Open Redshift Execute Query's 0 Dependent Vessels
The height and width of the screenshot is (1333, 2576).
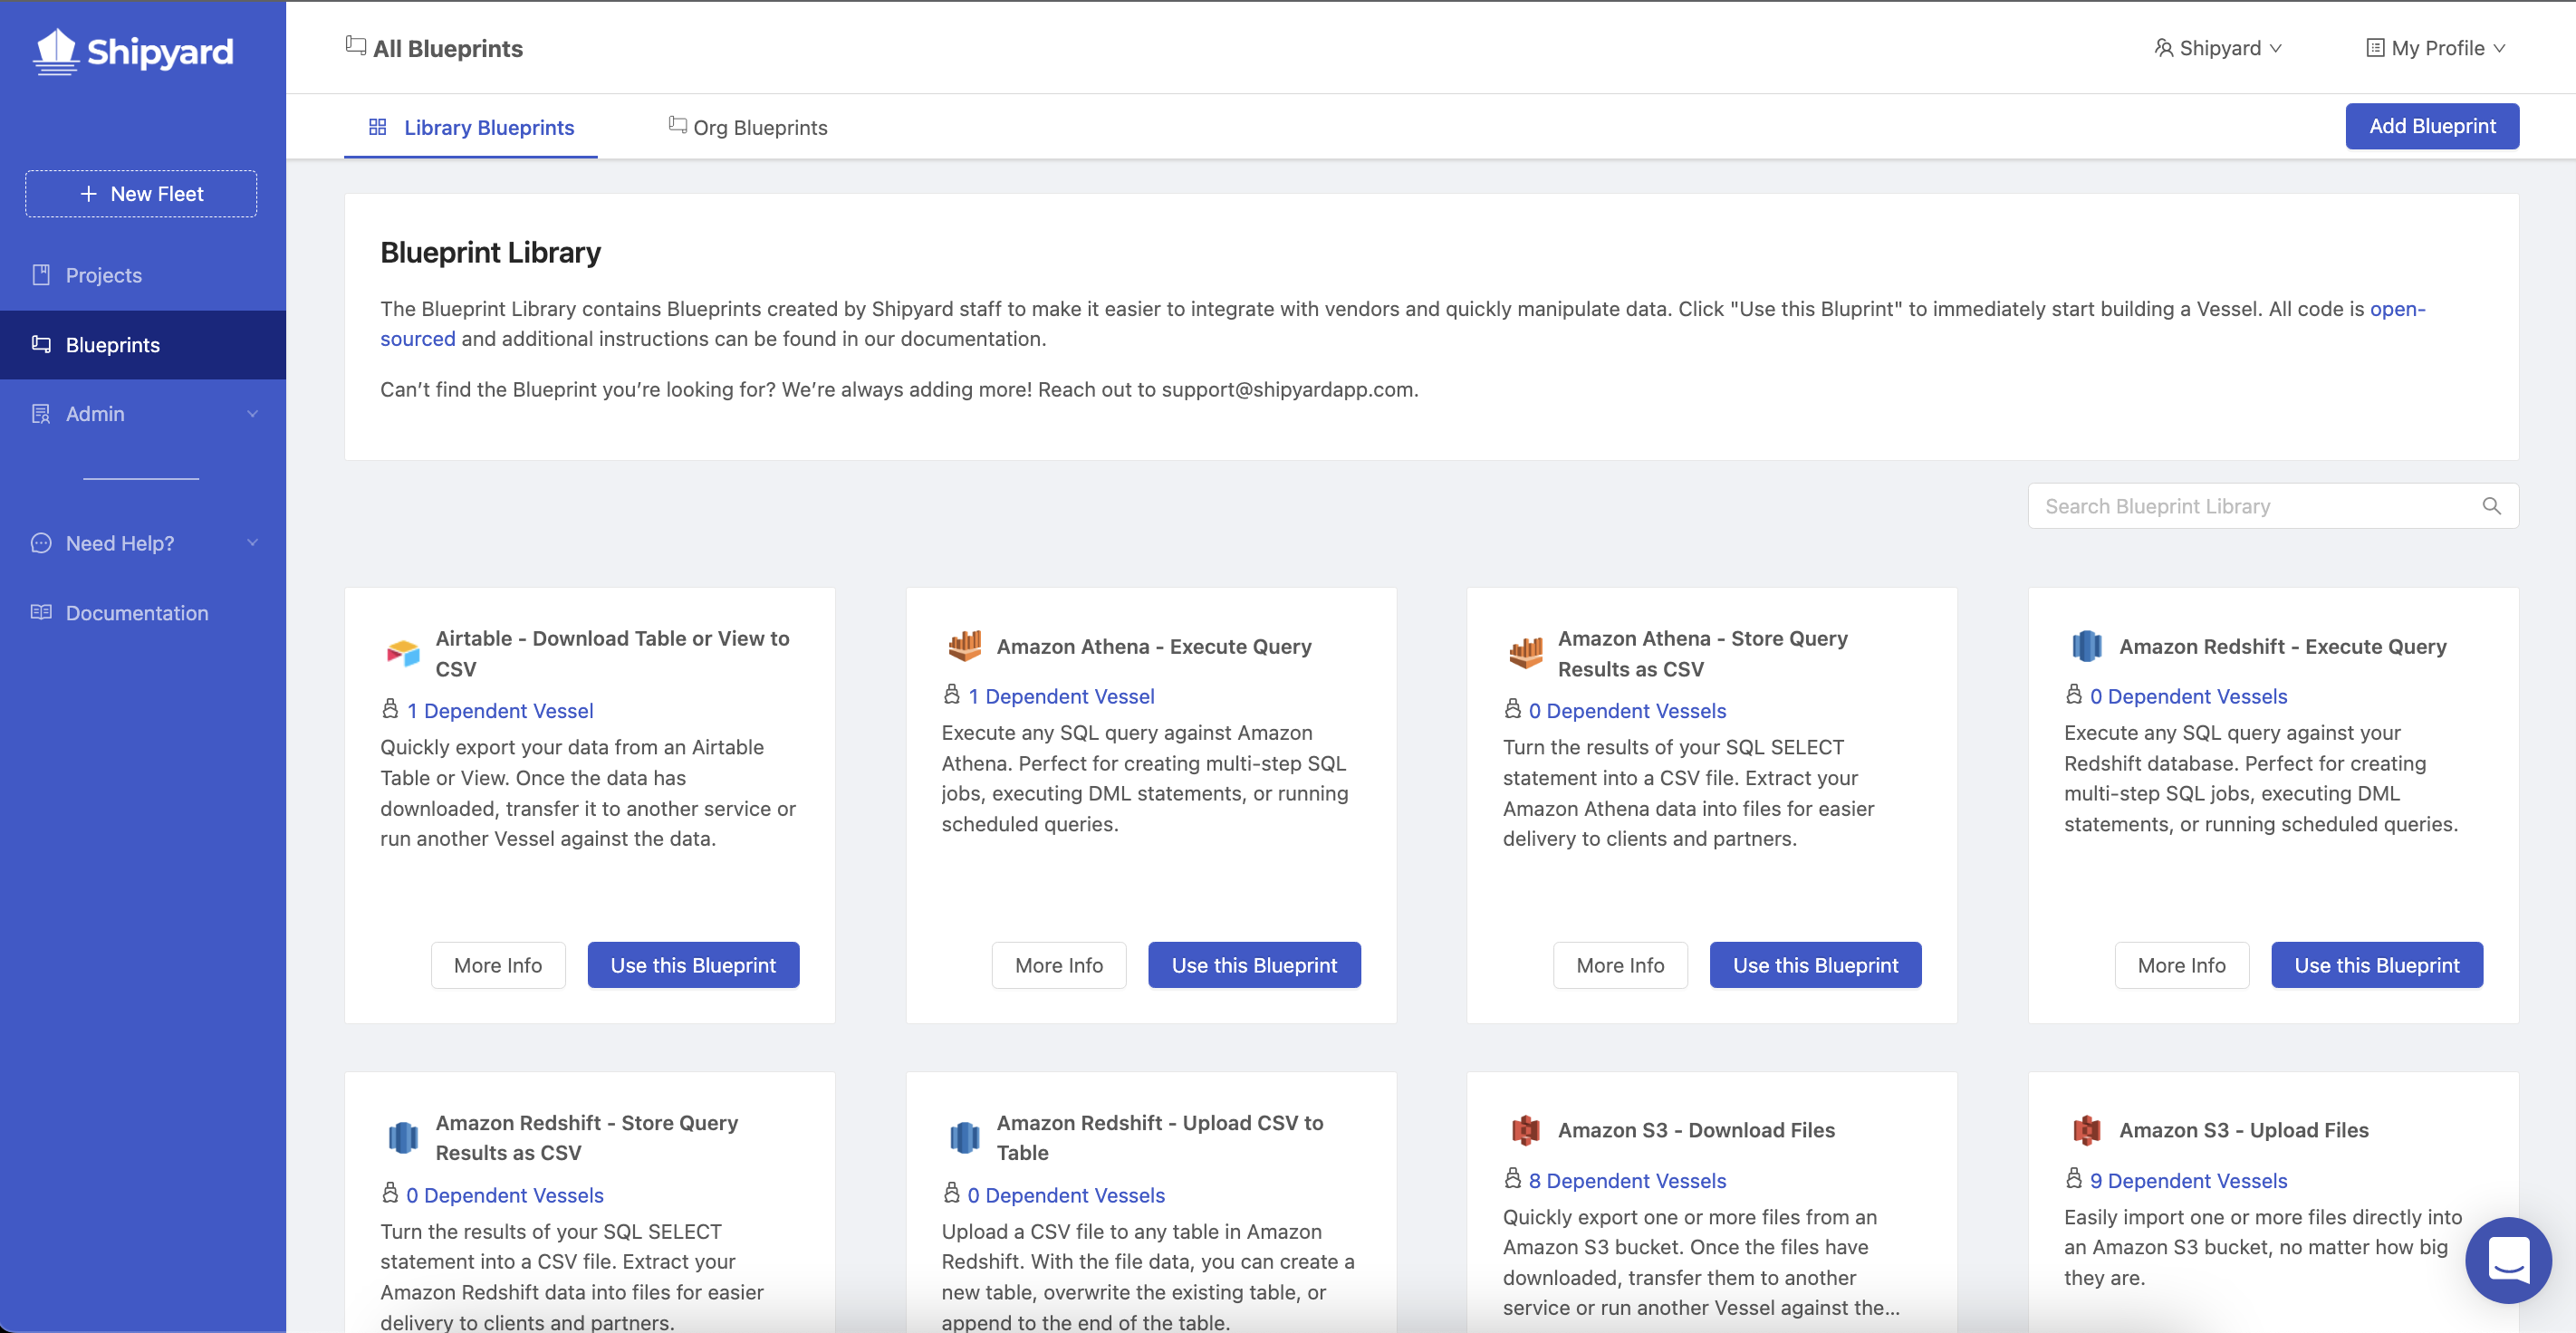click(2188, 697)
